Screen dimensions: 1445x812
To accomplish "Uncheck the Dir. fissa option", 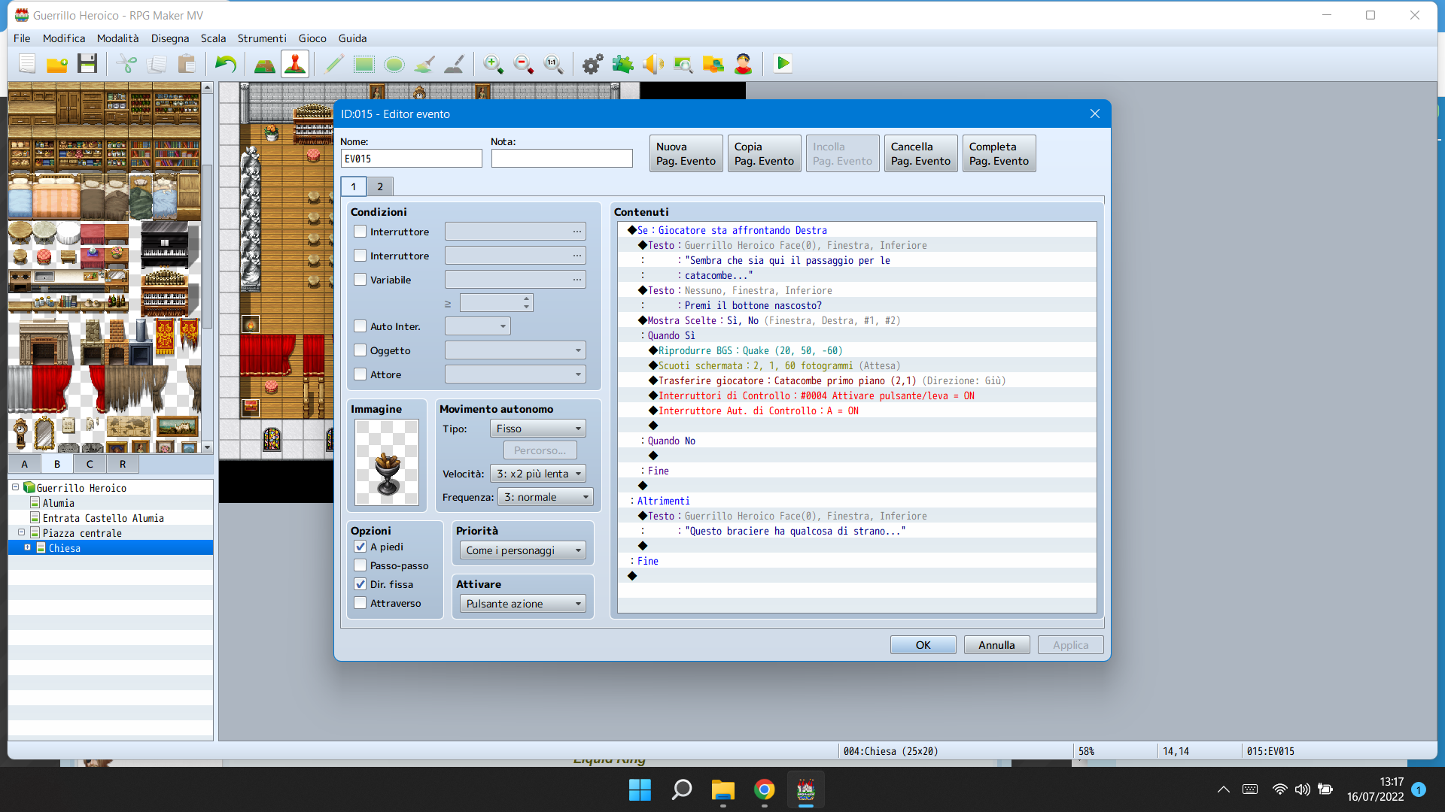I will [x=360, y=584].
